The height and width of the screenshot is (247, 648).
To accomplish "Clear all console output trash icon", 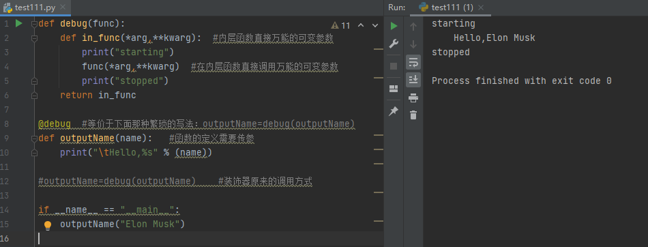I will (413, 115).
